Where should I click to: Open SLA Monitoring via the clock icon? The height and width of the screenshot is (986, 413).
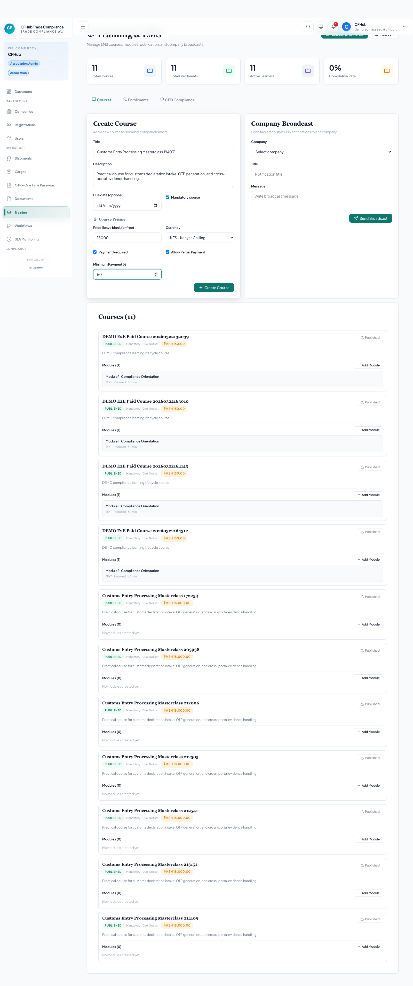tap(9, 239)
